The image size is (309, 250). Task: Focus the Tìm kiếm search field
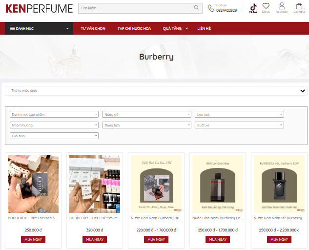tap(140, 8)
